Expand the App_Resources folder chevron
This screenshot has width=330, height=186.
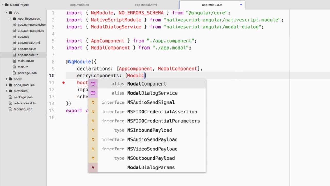tap(11, 19)
